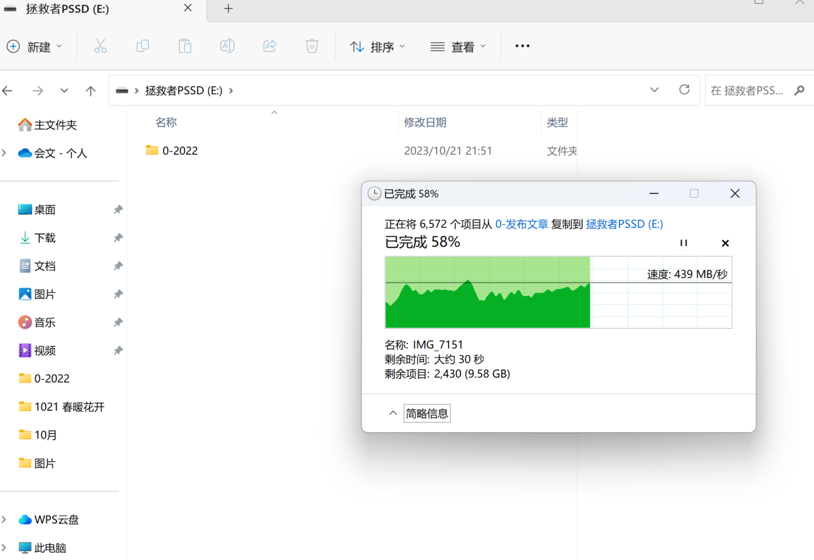Click the pin icon beside 音乐

[x=118, y=323]
